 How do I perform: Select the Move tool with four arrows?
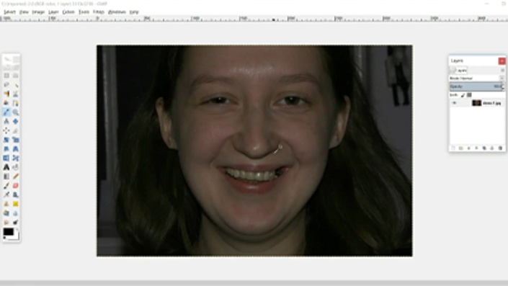6,130
